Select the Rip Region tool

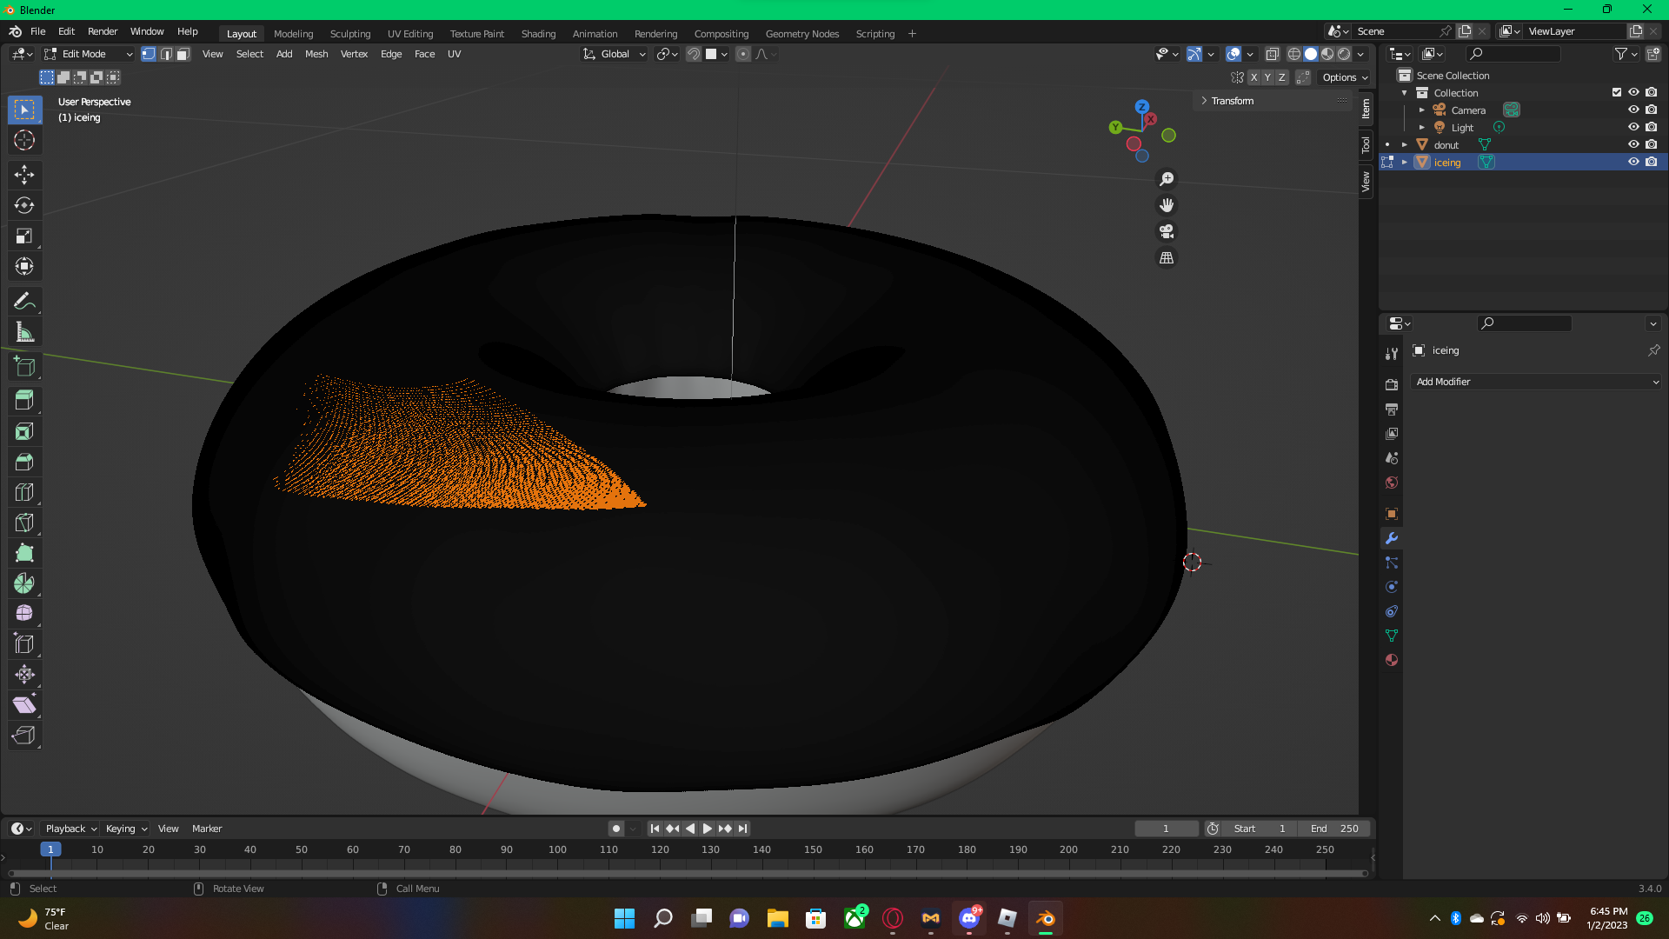(x=24, y=736)
